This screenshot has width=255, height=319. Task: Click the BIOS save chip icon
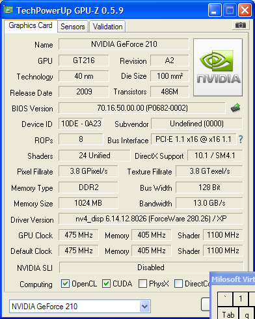coord(235,107)
